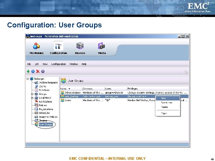Choose New in the context menu
This screenshot has width=215, height=161.
coord(168,98)
